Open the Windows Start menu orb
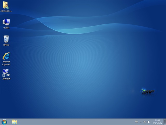 tap(4, 122)
